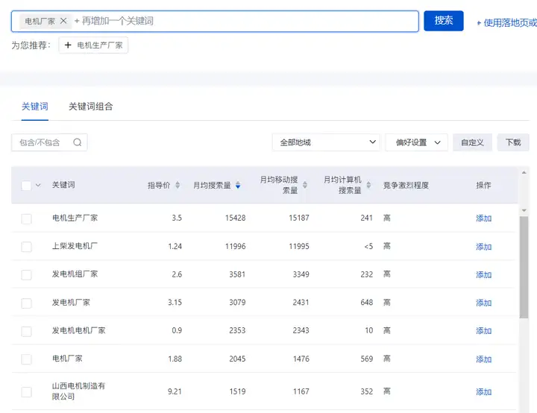Click 添加 for 发电机组厂家
Screen dimensions: 537x413
click(483, 275)
